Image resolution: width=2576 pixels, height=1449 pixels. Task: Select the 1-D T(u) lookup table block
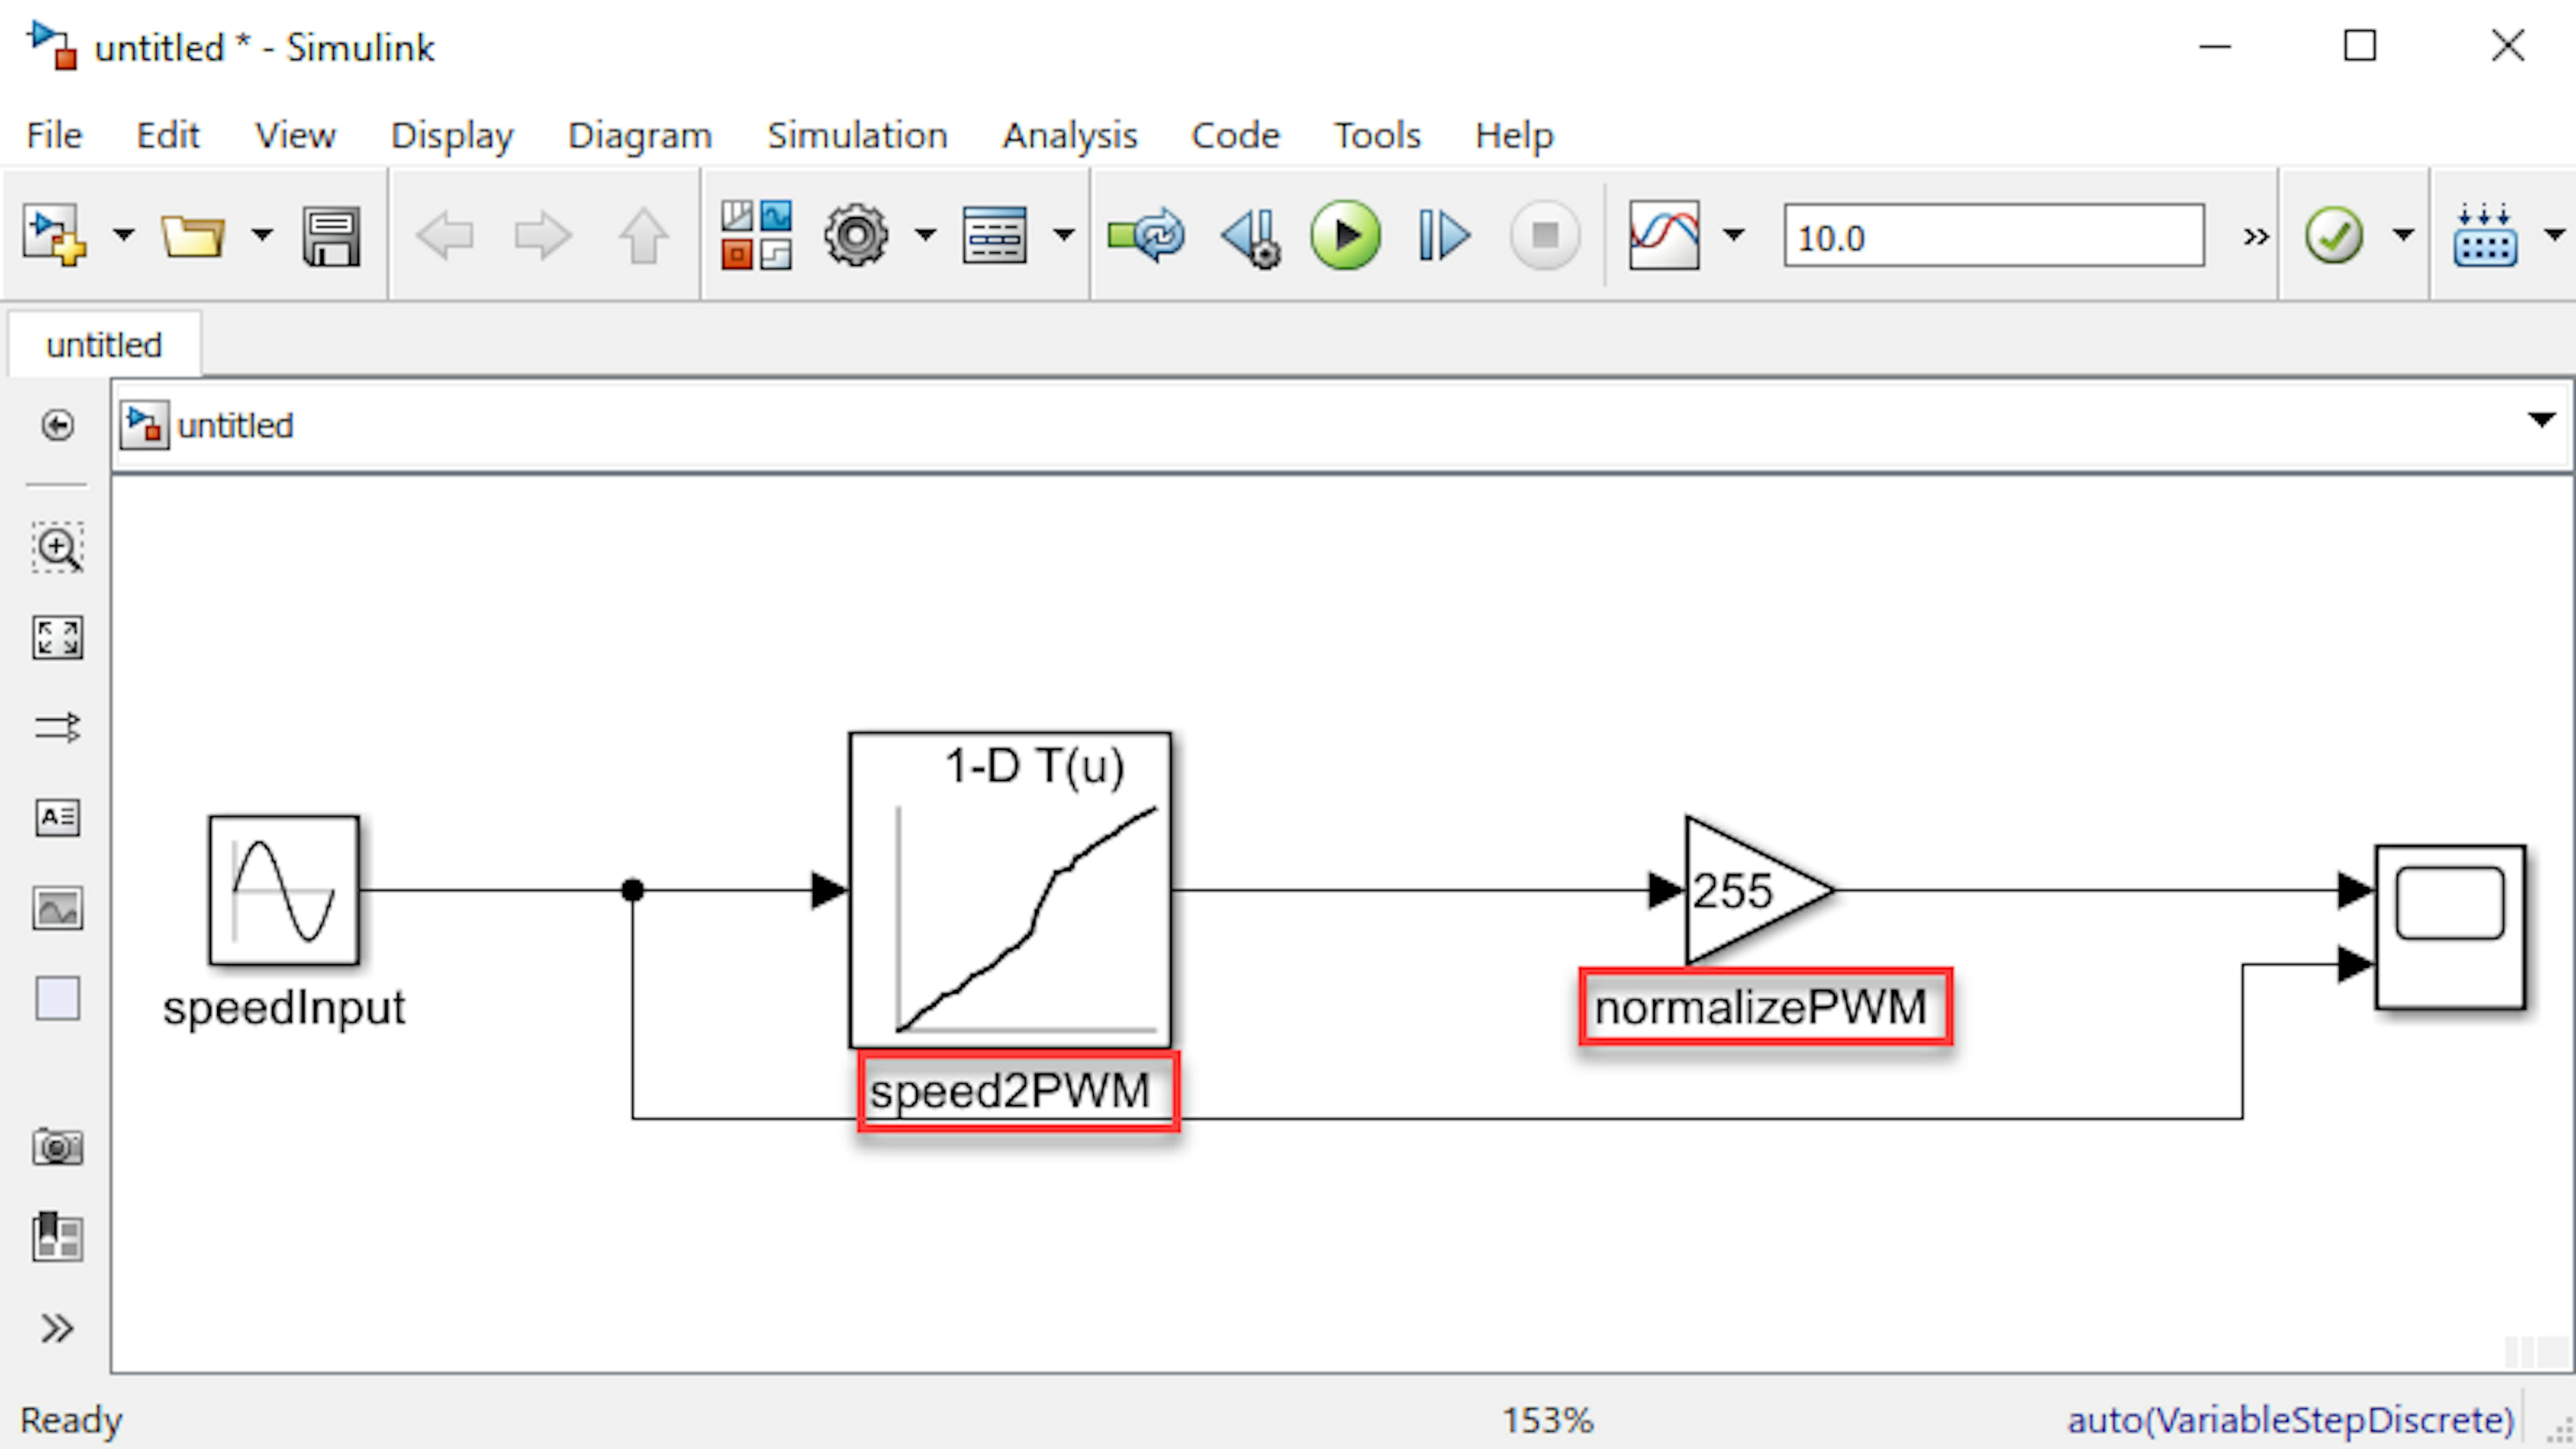1010,890
